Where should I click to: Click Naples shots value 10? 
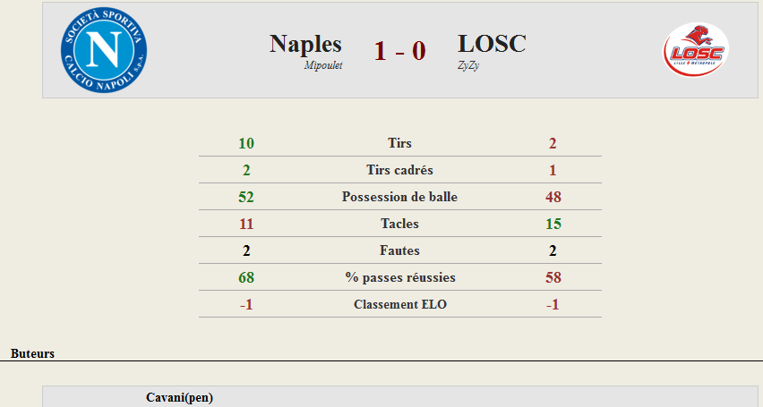[246, 143]
